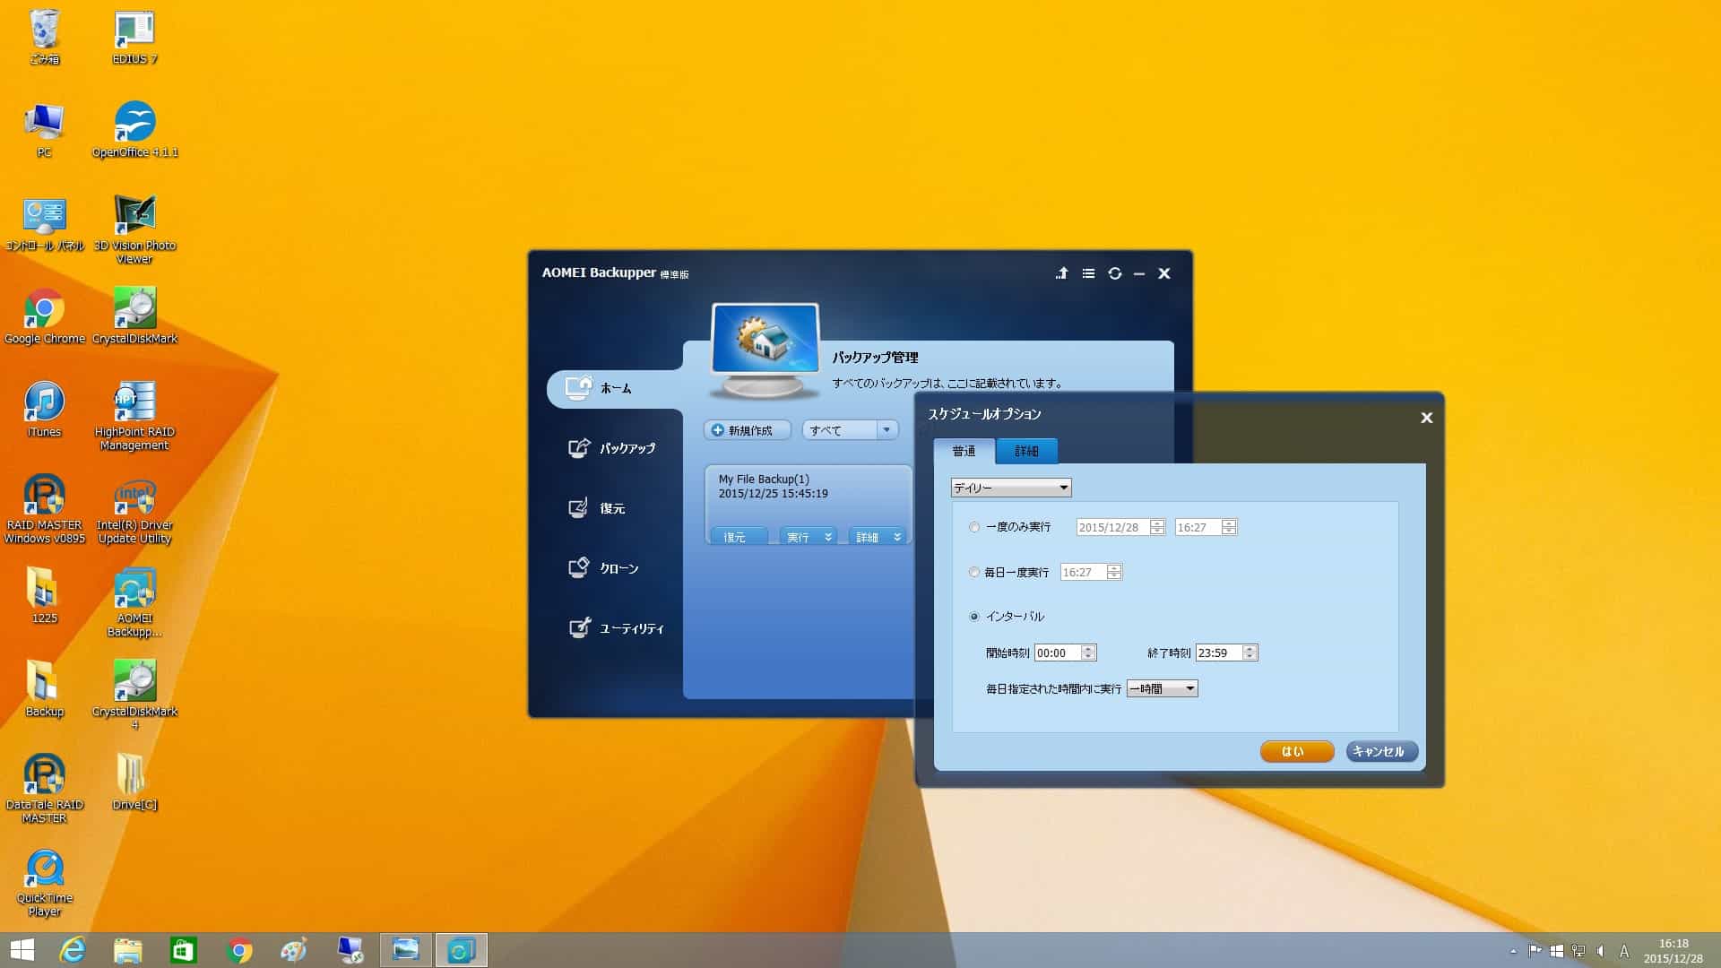Image resolution: width=1721 pixels, height=968 pixels.
Task: Select the インターバル radio button
Action: [974, 617]
